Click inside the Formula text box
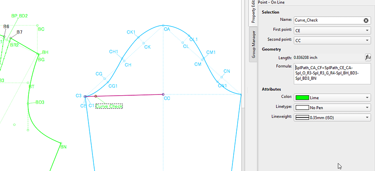375x171 pixels. [x=332, y=74]
